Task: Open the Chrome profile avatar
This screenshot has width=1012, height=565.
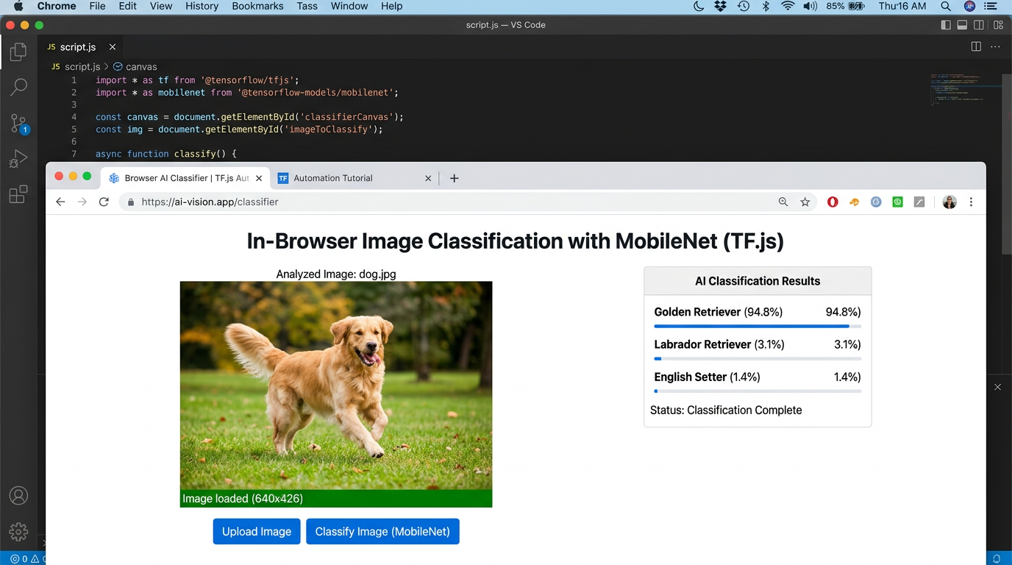Action: coord(949,202)
